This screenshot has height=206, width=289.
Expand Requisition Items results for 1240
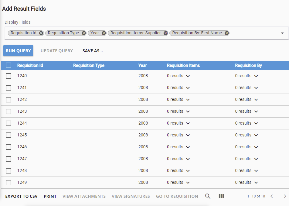188,76
